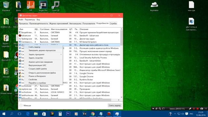Open the Файл menu

[21, 19]
